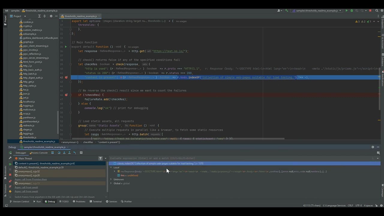Open the run configuration dropdown
The height and width of the screenshot is (216, 384).
pyautogui.click(x=316, y=11)
